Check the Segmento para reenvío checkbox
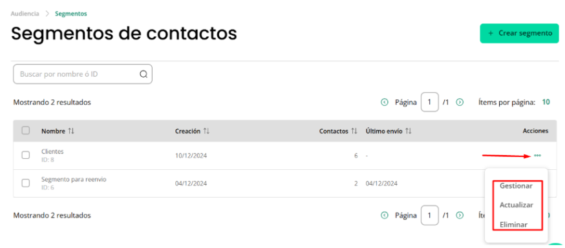565x248 pixels. tap(26, 183)
